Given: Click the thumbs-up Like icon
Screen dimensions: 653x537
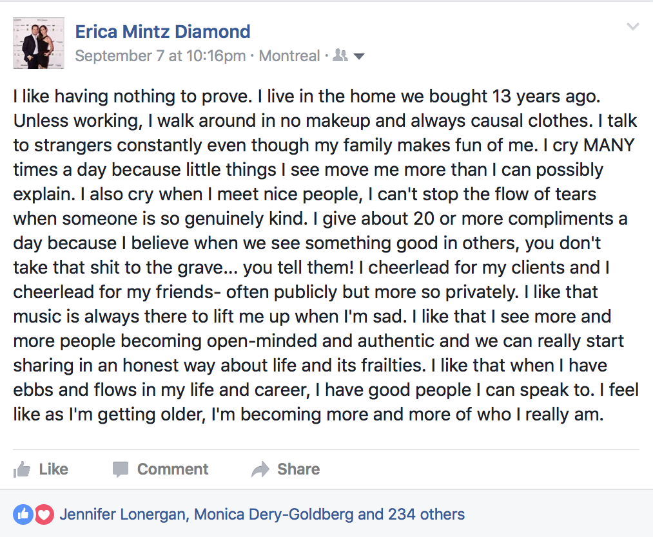Looking at the screenshot, I should pos(22,469).
